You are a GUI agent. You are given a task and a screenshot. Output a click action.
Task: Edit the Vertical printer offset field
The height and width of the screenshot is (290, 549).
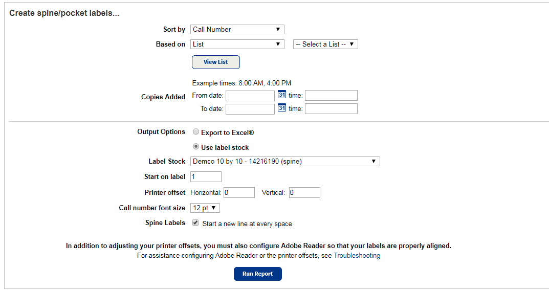click(304, 192)
